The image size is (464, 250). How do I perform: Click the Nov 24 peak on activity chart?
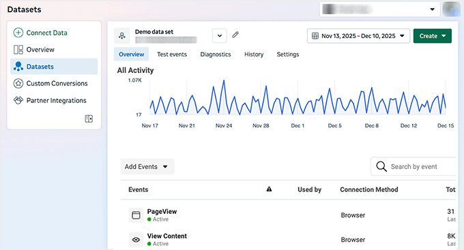[224, 80]
